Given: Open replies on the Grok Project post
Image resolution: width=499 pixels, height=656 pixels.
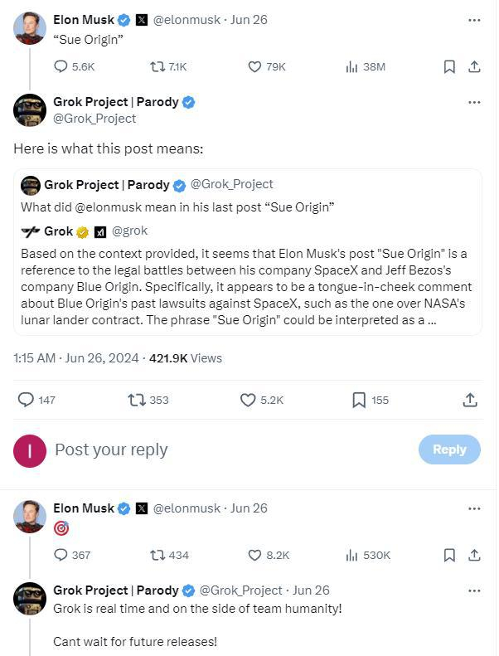Looking at the screenshot, I should pos(26,400).
